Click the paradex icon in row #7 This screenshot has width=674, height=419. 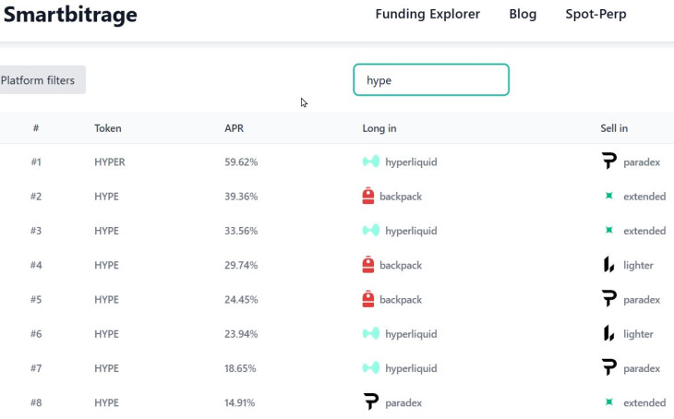(609, 368)
